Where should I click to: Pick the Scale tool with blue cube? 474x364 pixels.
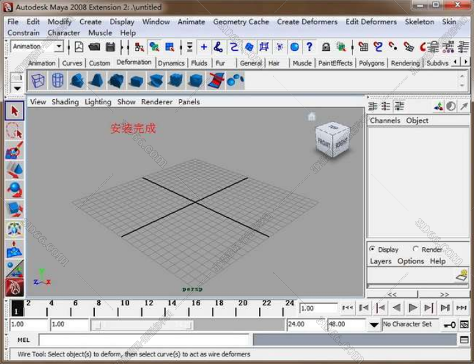click(15, 209)
